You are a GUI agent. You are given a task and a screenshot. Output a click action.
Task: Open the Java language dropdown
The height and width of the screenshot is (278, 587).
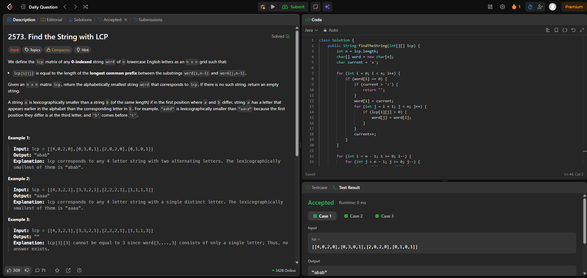click(x=311, y=30)
